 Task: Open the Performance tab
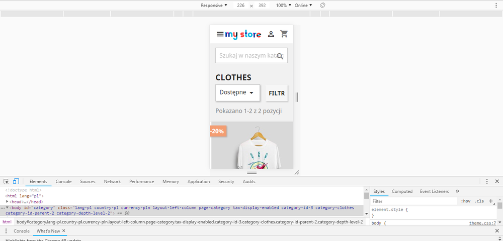click(142, 181)
